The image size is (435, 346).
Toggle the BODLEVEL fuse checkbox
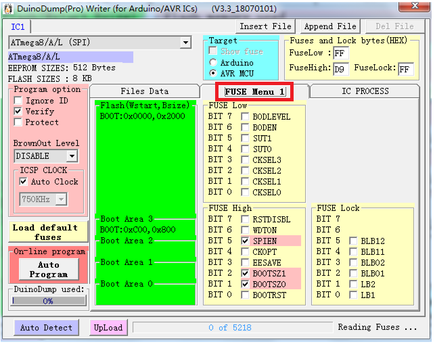tap(245, 116)
